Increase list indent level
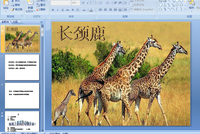The width and height of the screenshot is (200, 134). 120,3
